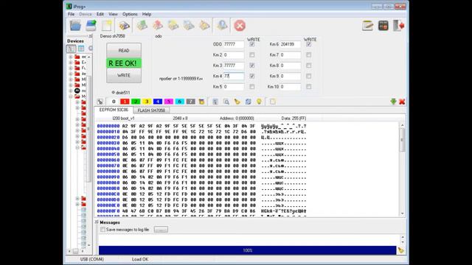This screenshot has width=472, height=265.
Task: Expand the Motorola logo tree node
Action: click(71, 91)
